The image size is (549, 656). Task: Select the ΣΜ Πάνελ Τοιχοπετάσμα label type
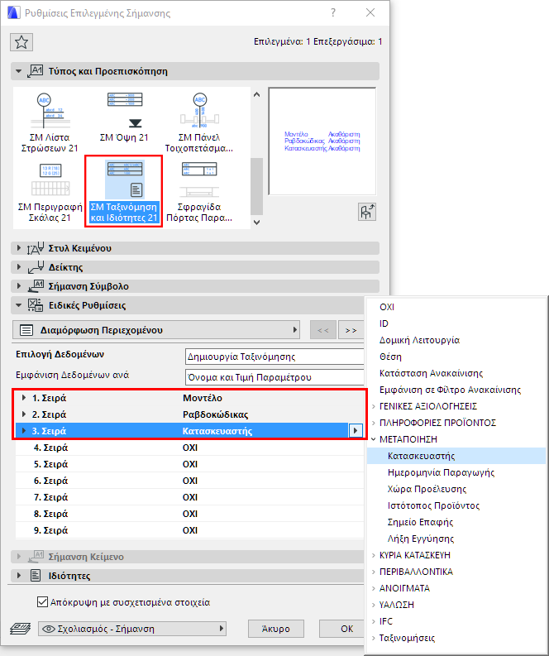199,122
